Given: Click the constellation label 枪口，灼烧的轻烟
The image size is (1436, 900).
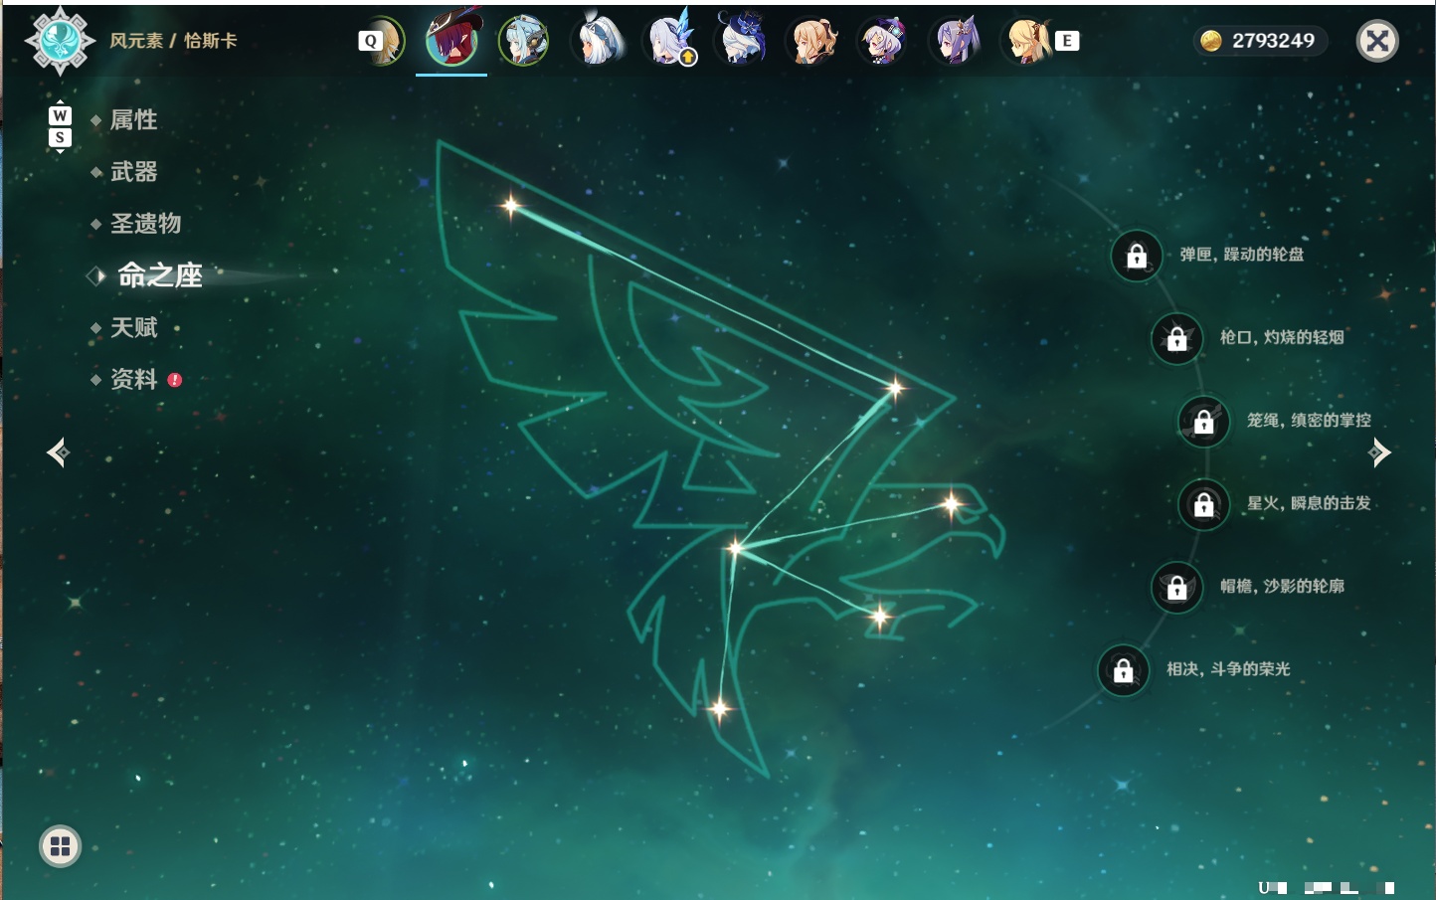Looking at the screenshot, I should pyautogui.click(x=1282, y=337).
